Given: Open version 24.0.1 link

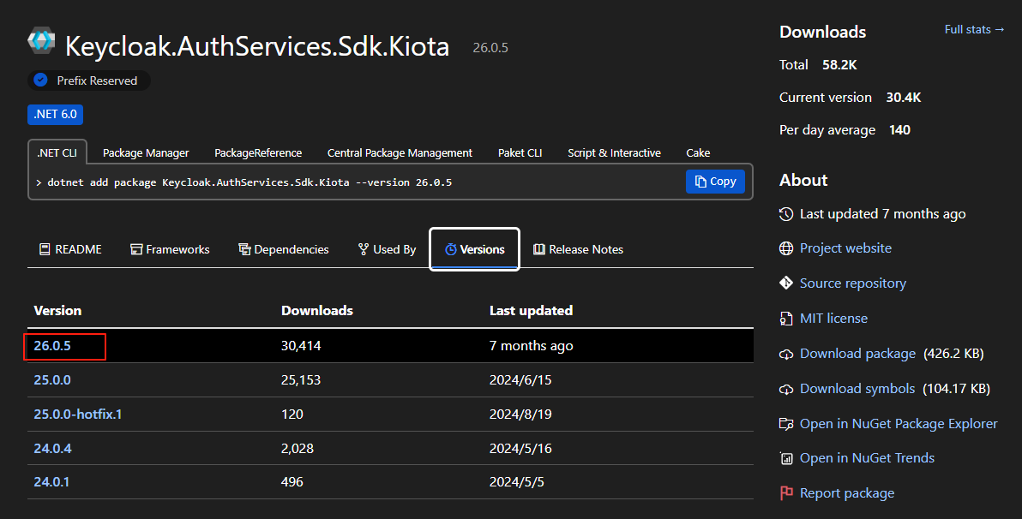Looking at the screenshot, I should [x=51, y=482].
